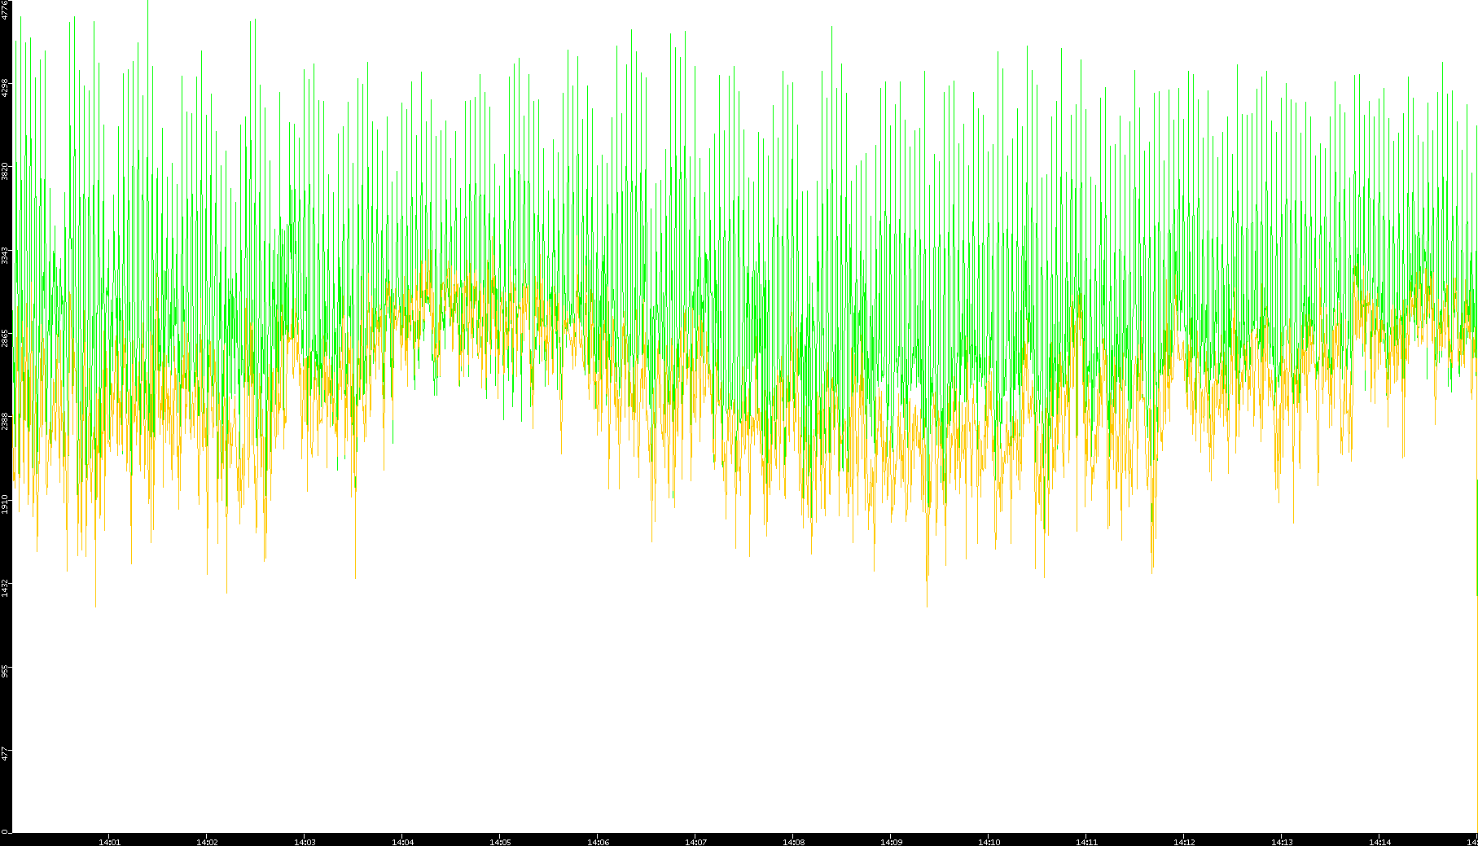
Task: Click the 3343 vertical axis value
Action: [x=6, y=255]
